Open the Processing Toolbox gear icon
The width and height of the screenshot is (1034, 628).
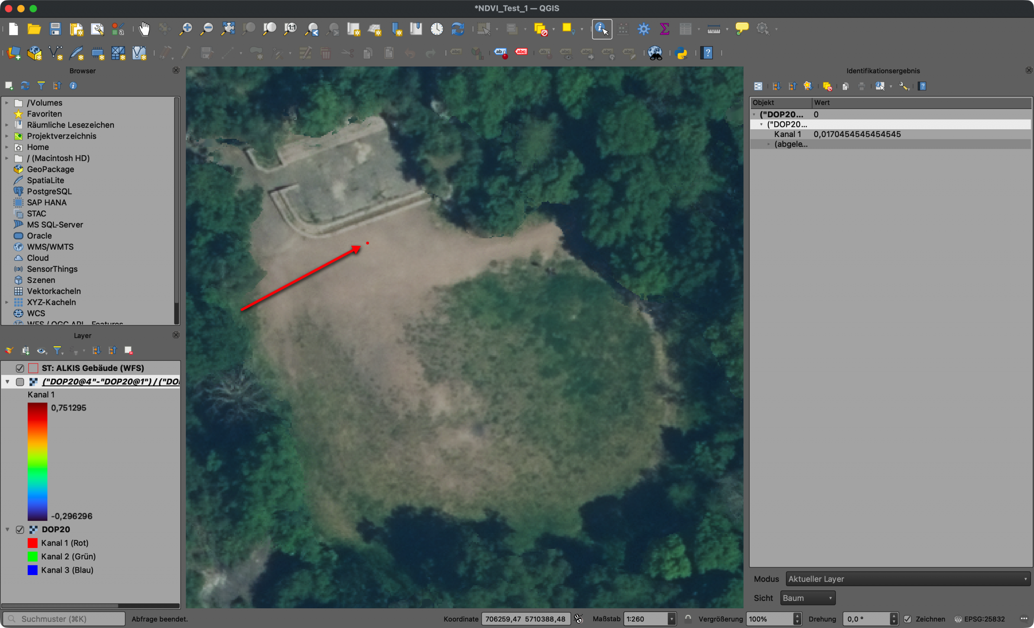(643, 29)
